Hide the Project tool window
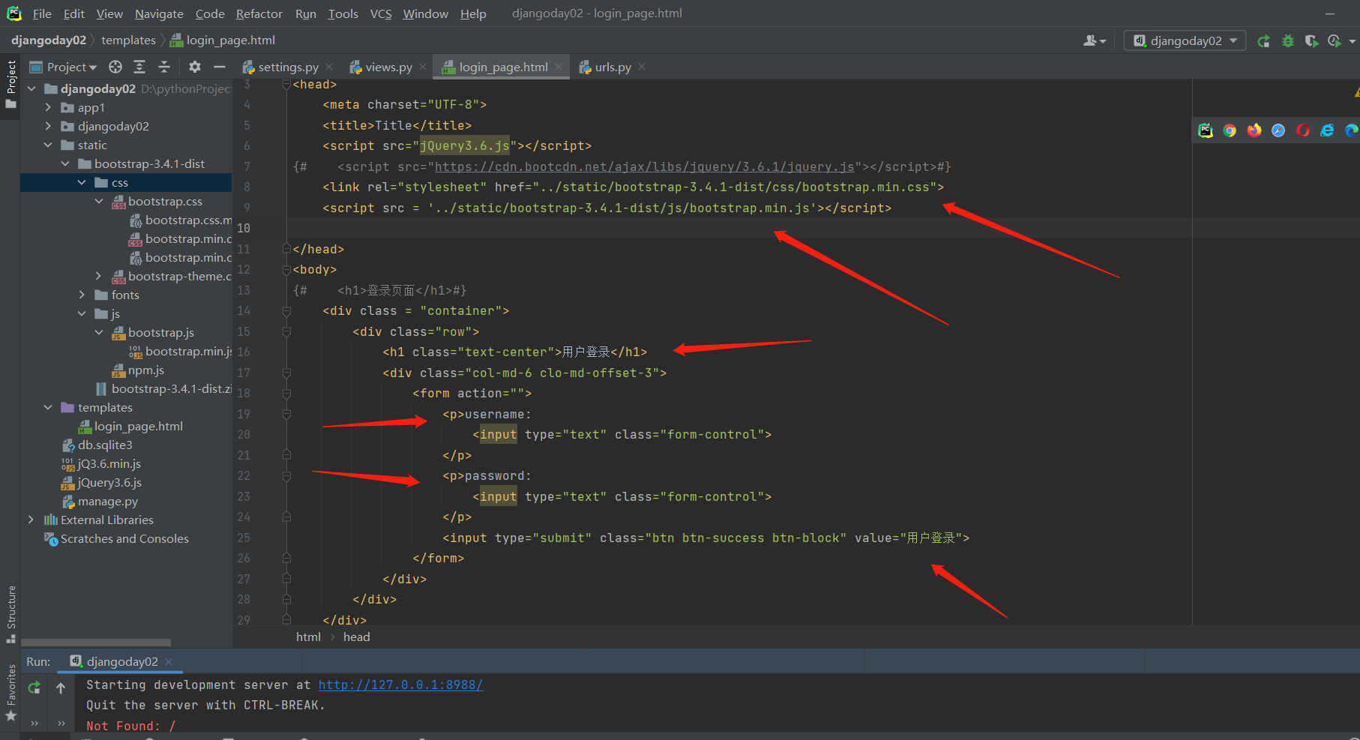The image size is (1360, 740). tap(220, 67)
